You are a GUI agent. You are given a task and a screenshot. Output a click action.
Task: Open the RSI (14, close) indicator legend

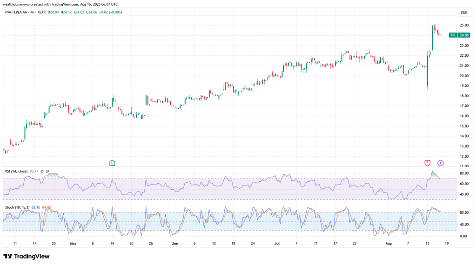16,171
